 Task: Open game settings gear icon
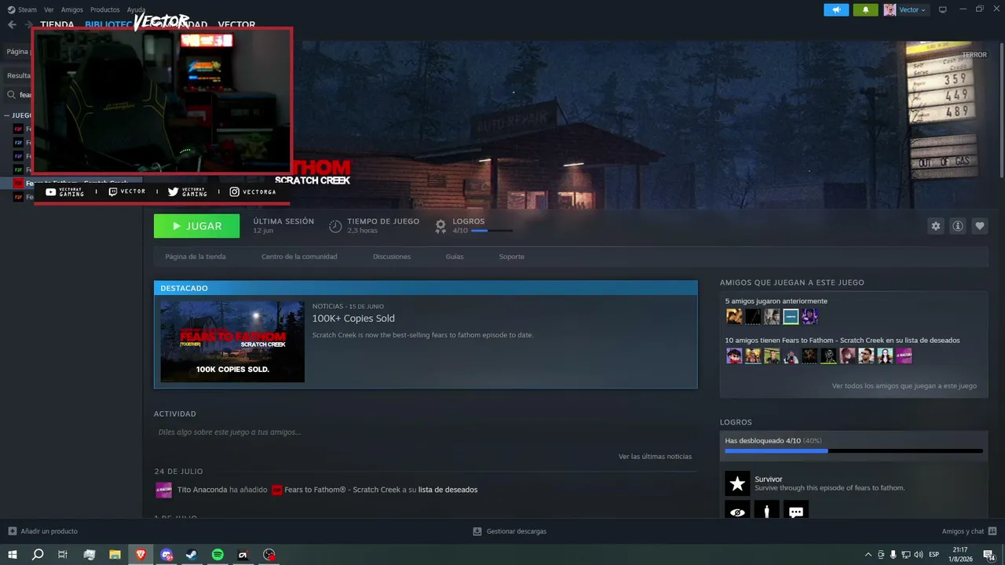click(x=936, y=226)
